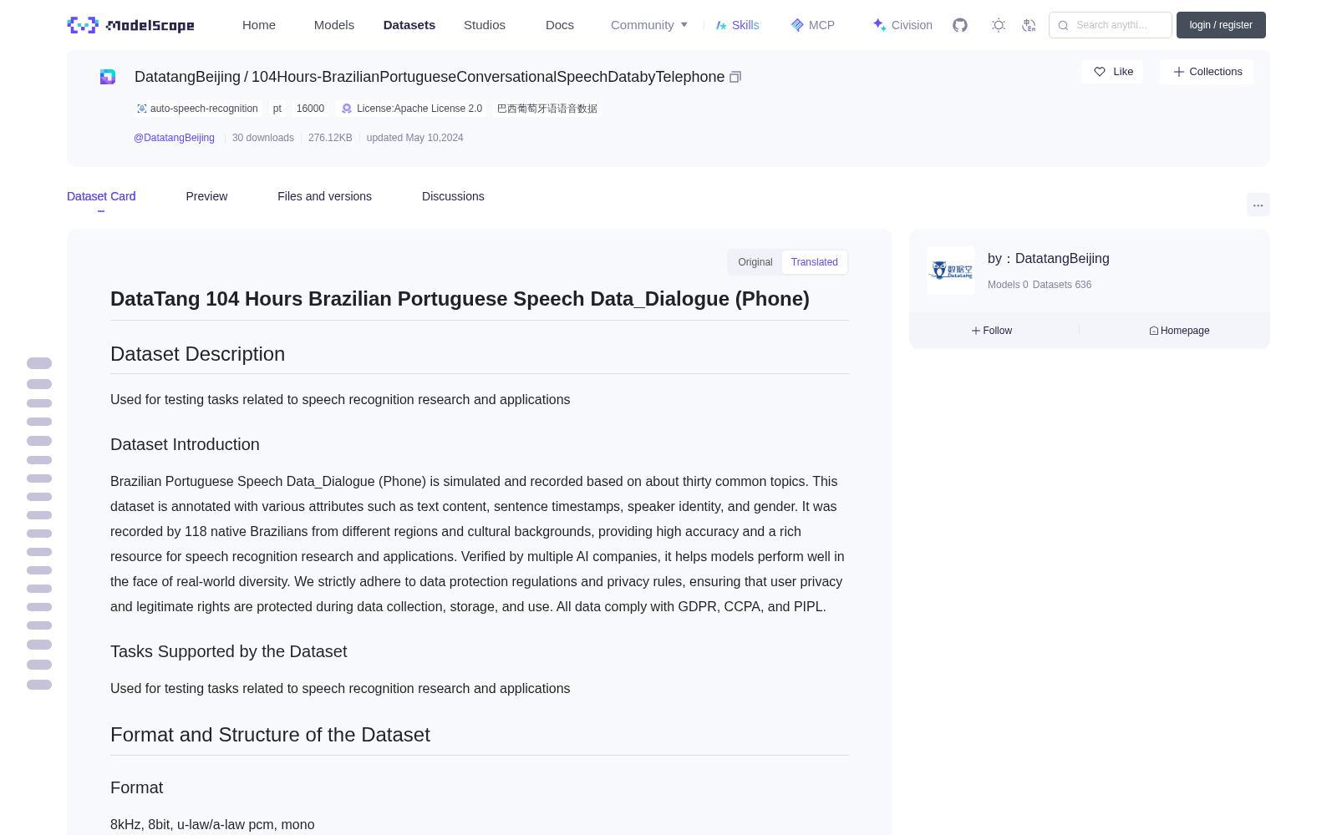
Task: Click the search magnifier icon
Action: [1063, 25]
